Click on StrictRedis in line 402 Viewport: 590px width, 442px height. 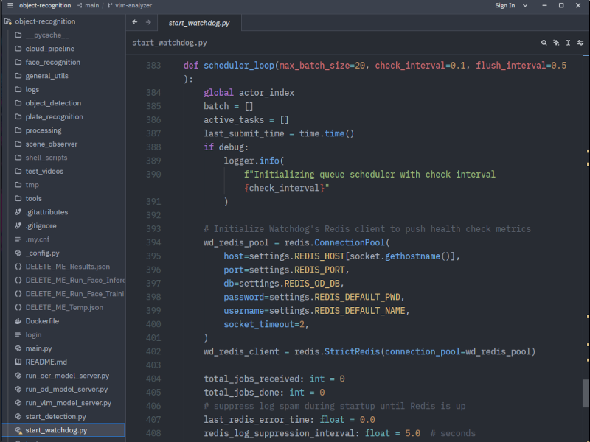(353, 351)
